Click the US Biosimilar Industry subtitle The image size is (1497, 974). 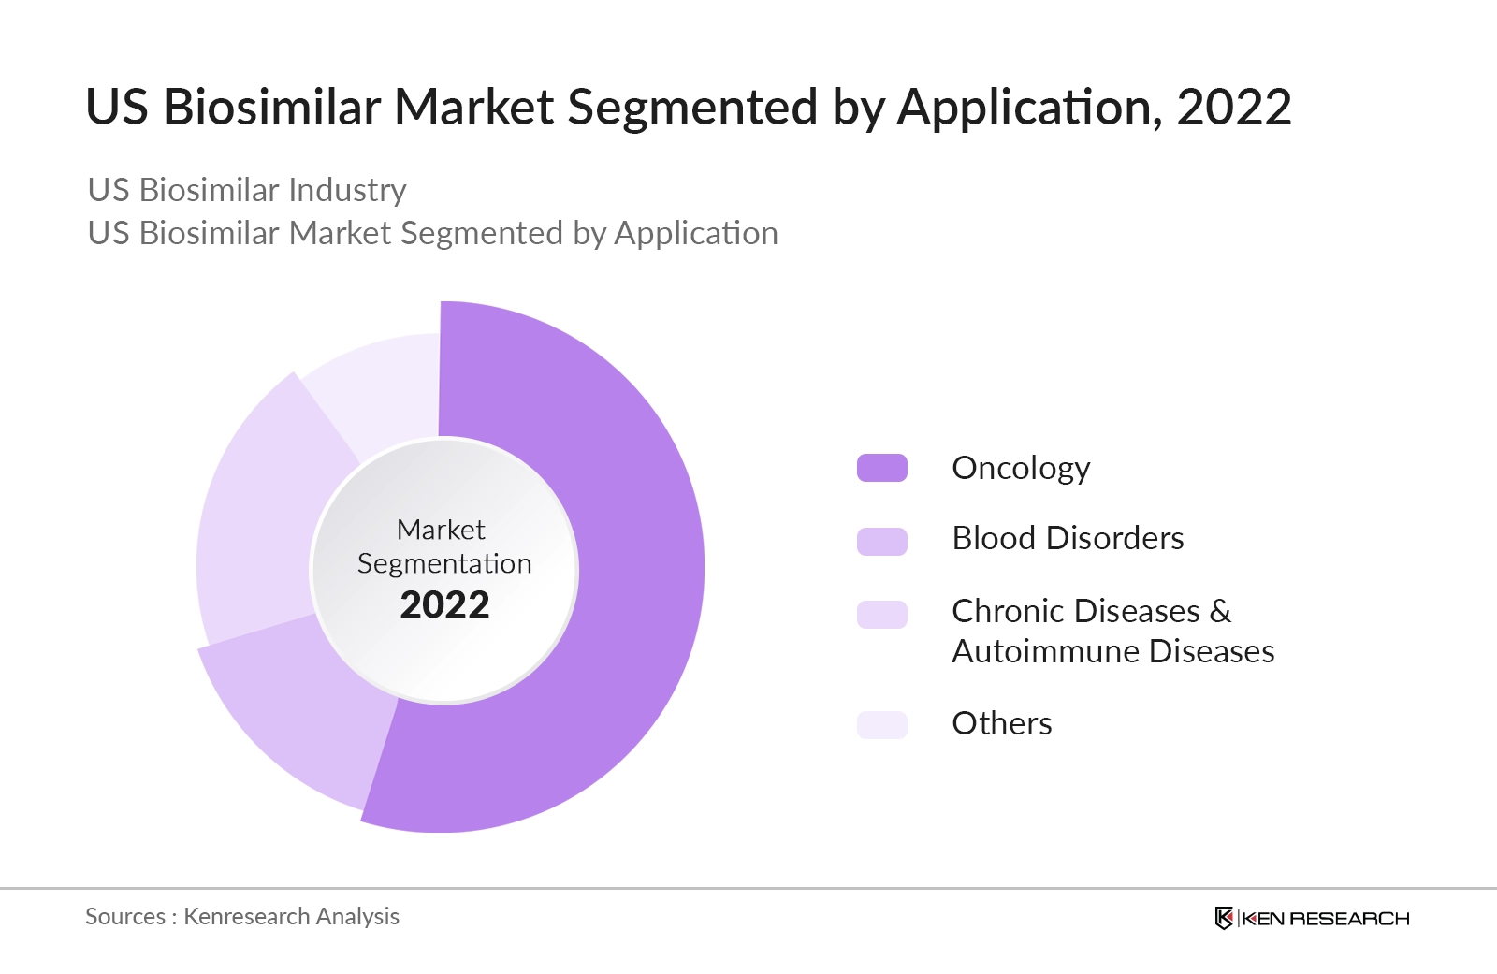coord(246,191)
